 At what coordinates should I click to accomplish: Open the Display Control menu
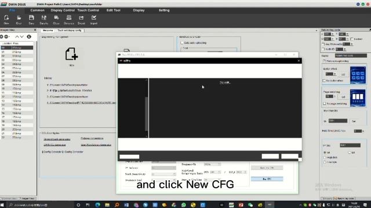[x=63, y=10]
